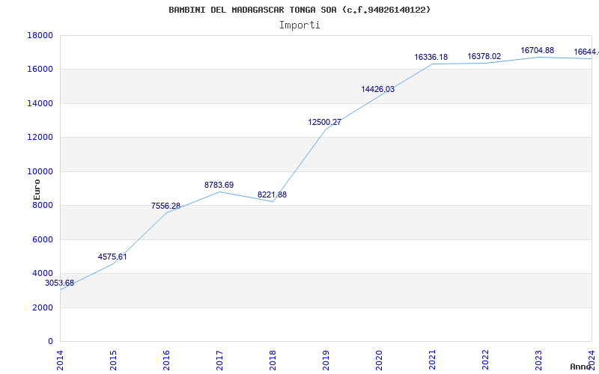Click the x-axis year 2017
Screen dimensions: 599x374
point(219,361)
